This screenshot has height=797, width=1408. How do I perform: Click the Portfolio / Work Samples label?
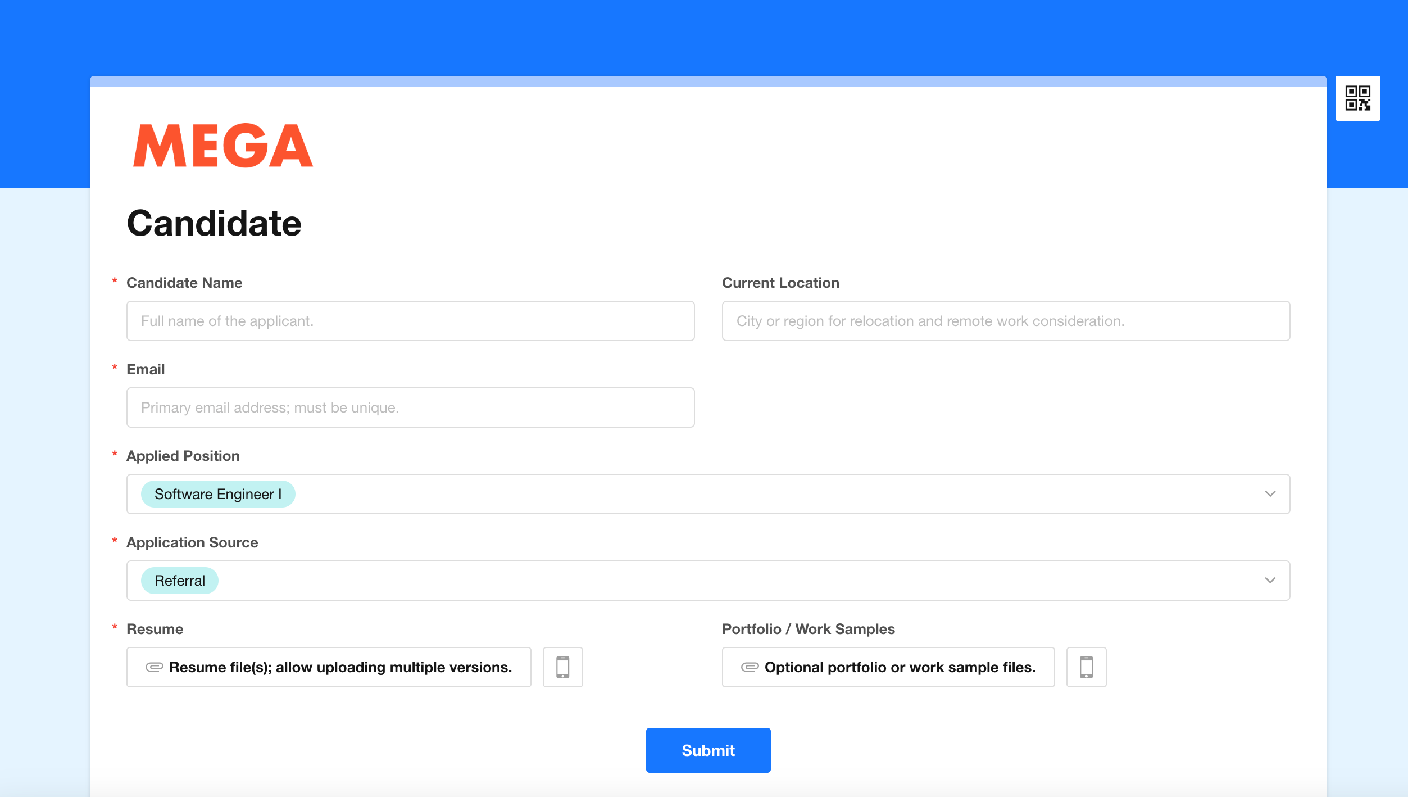point(808,629)
